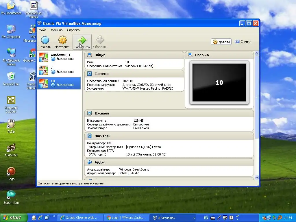296x222 pixels.
Task: Click the Windows 7 64-bit OS icon
Action: coord(43,70)
